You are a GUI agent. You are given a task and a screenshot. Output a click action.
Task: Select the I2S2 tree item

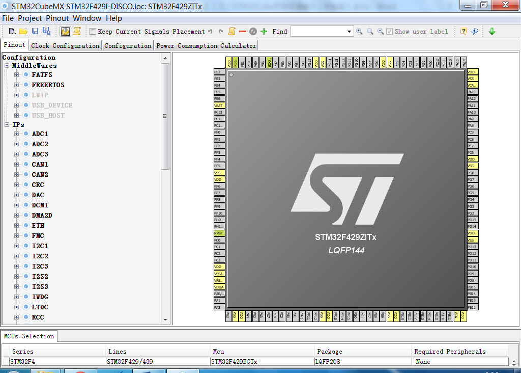(x=40, y=277)
